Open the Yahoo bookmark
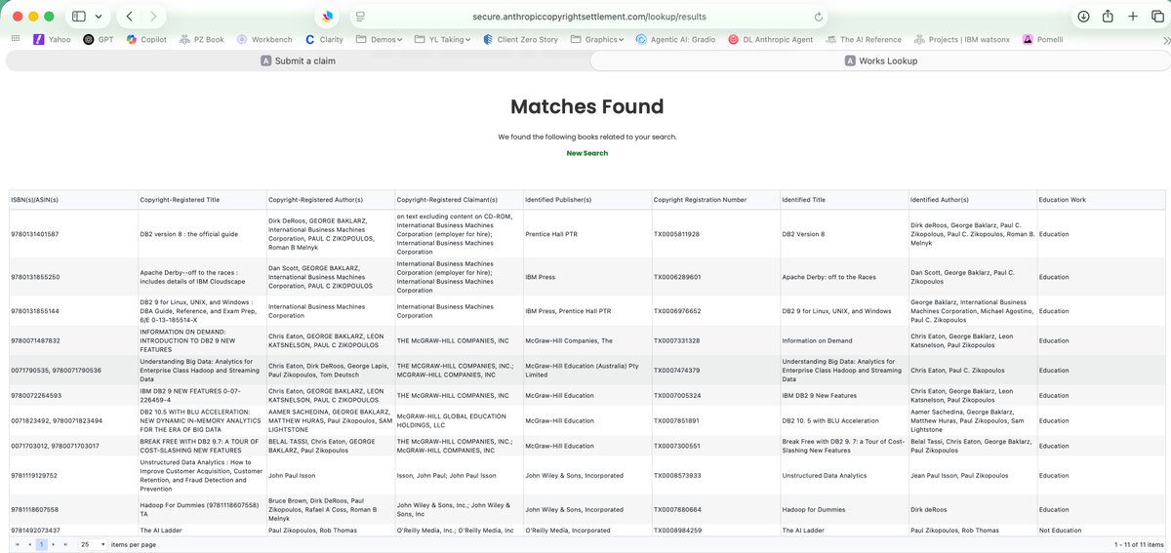This screenshot has width=1171, height=553. pyautogui.click(x=52, y=40)
